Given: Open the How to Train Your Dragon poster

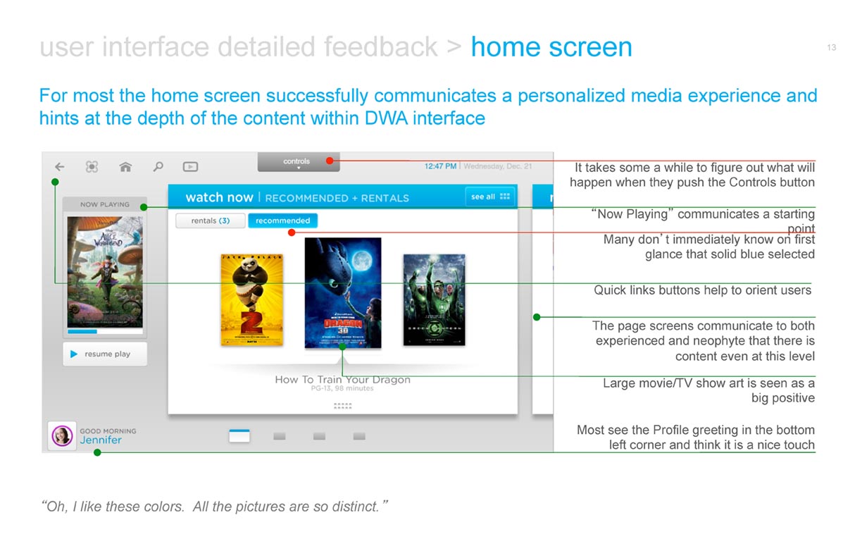Looking at the screenshot, I should point(343,292).
